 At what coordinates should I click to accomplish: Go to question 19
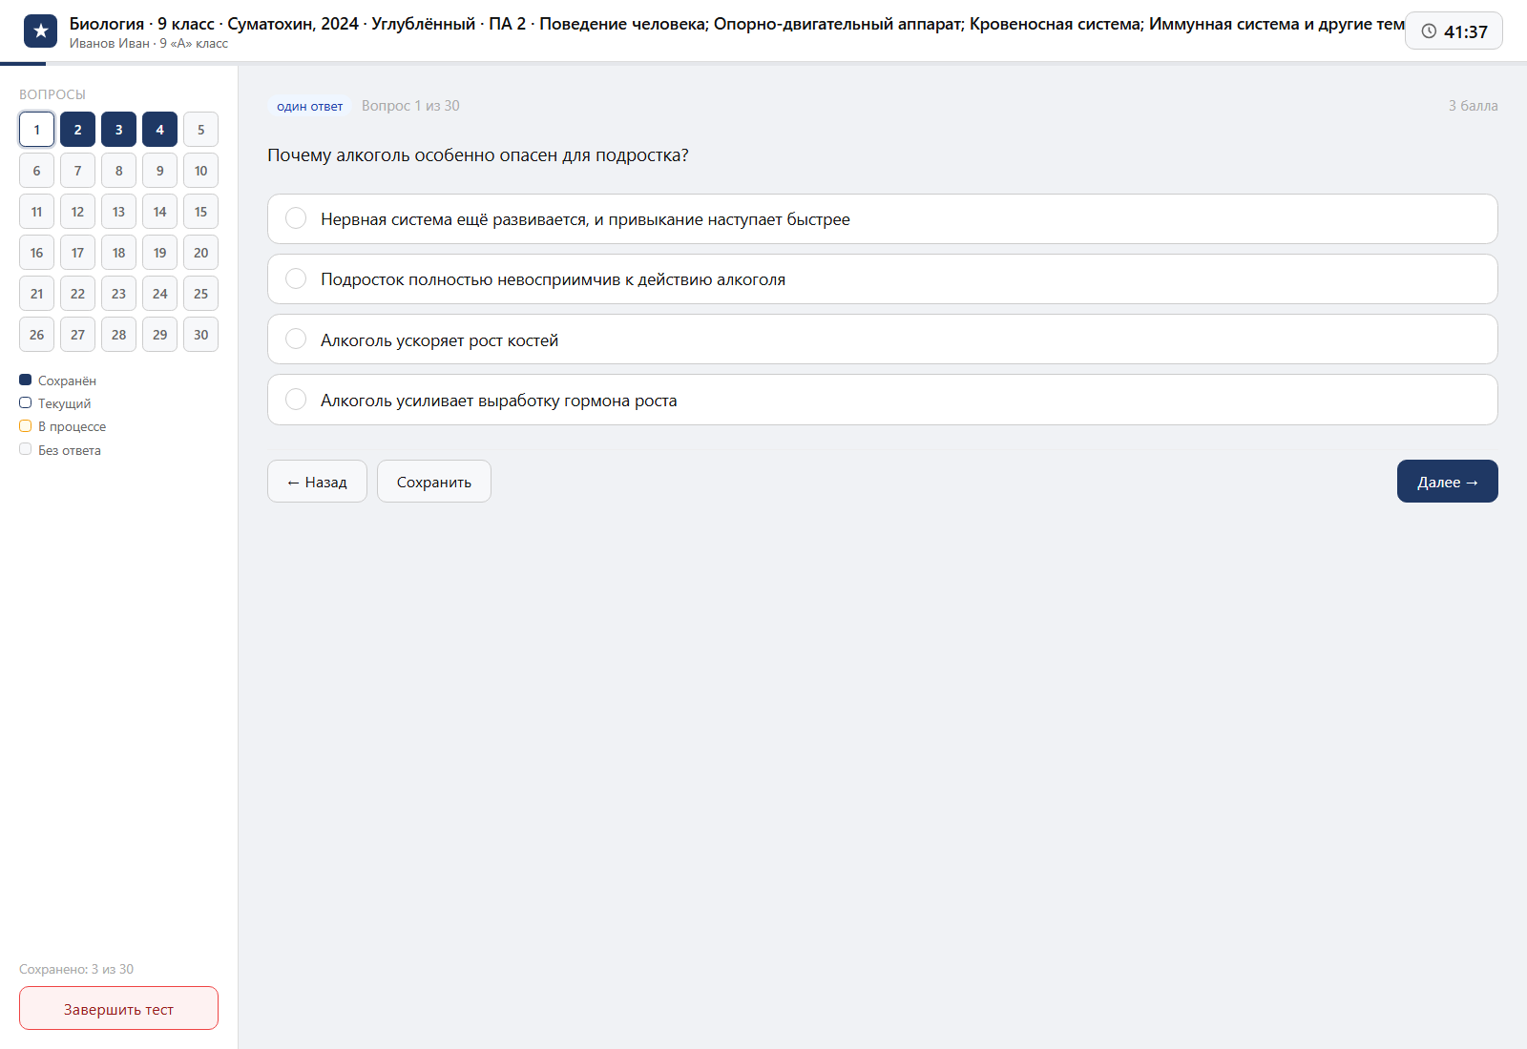(159, 253)
